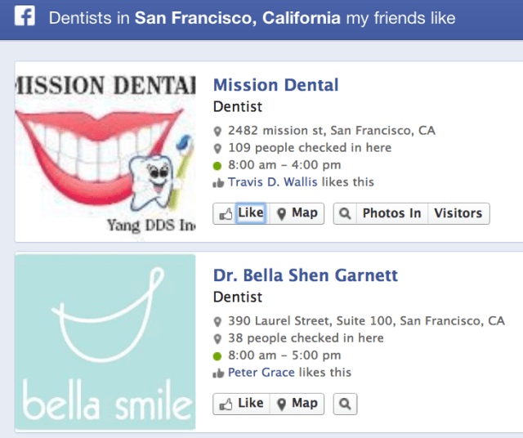
Task: Click the green open-hours dot for Mission Dental
Action: 218,166
